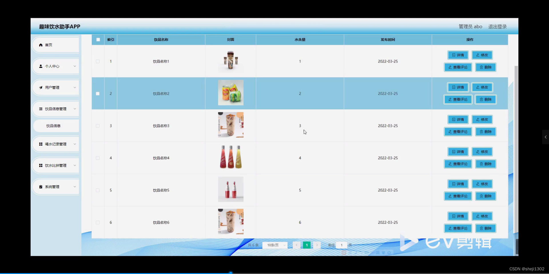Viewport: 549px width, 274px height.
Task: Check the select-all checkbox in table header
Action: [x=98, y=39]
